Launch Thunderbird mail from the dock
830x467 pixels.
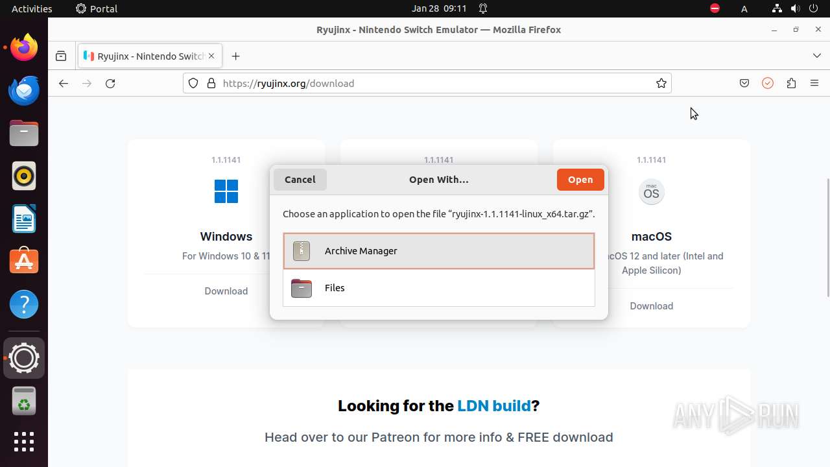coord(24,90)
